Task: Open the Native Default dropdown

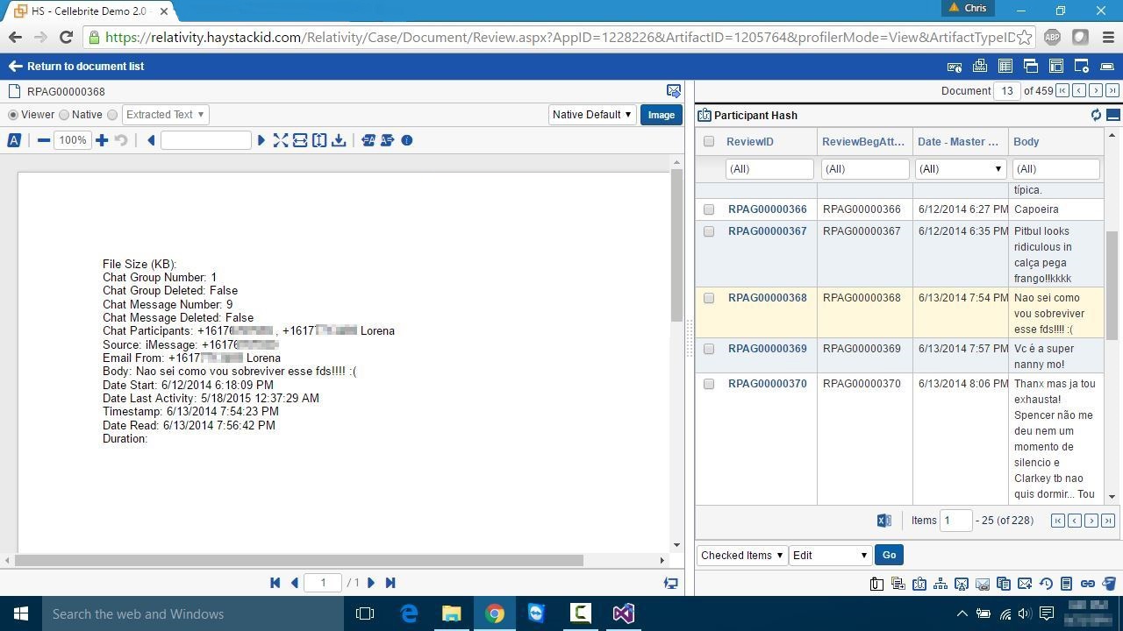Action: pos(592,114)
